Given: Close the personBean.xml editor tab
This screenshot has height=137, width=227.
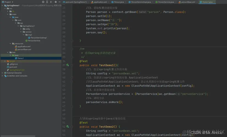Looking at the screenshot, I should pyautogui.click(x=197, y=2).
